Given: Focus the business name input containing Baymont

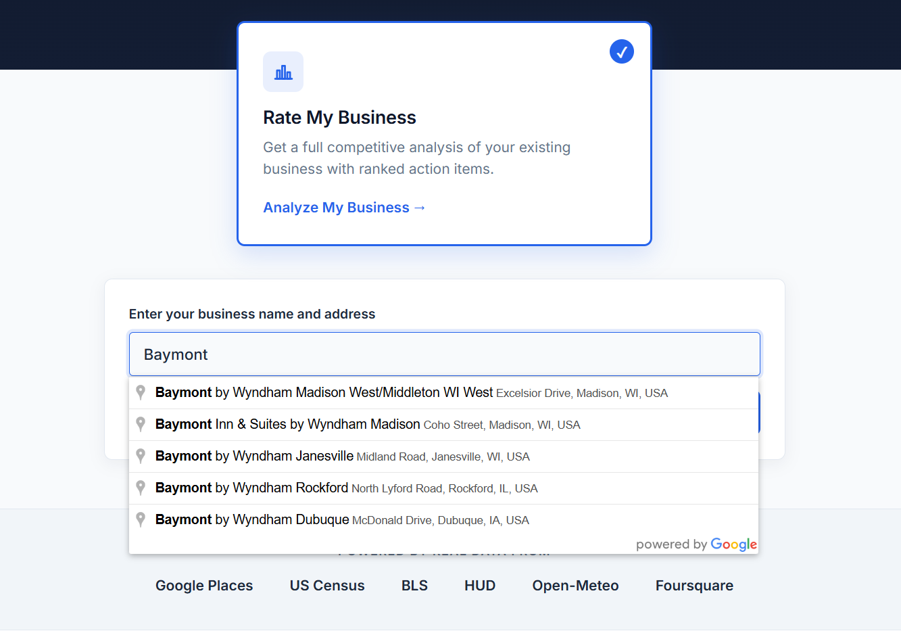Looking at the screenshot, I should [x=445, y=354].
